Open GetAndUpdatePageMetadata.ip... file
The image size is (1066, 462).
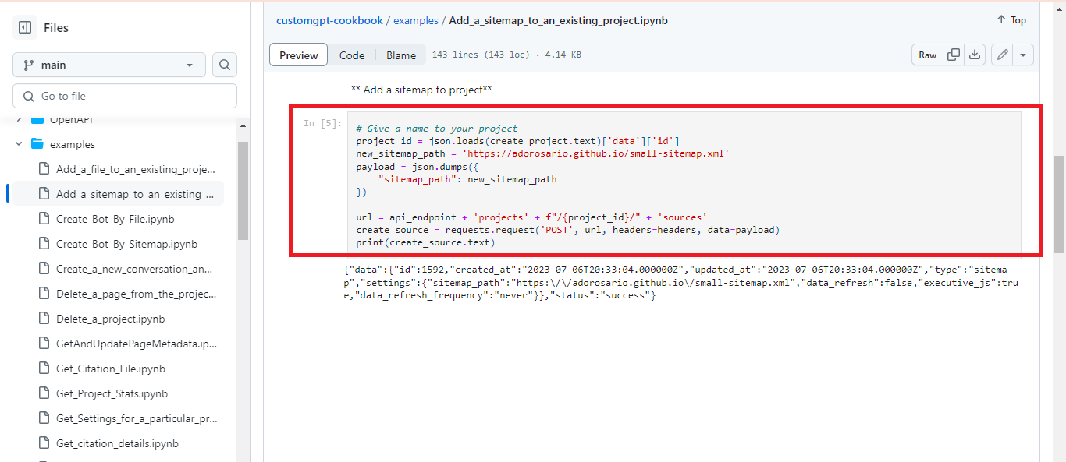click(x=137, y=344)
